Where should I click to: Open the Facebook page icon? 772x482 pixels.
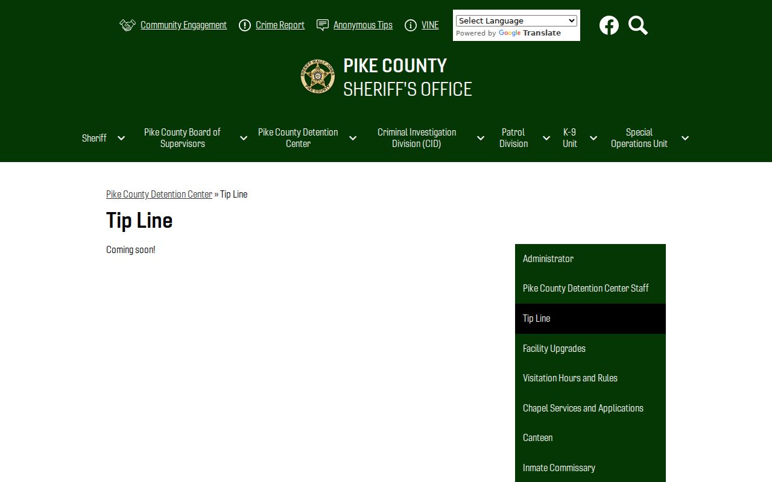(609, 25)
